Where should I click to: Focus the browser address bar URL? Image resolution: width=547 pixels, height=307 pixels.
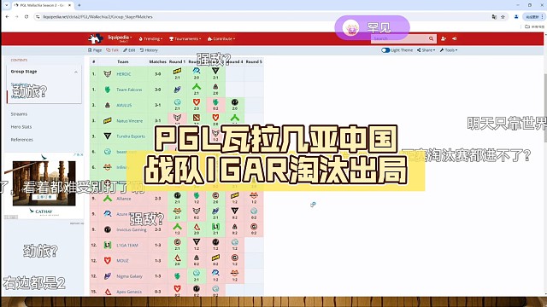click(x=97, y=17)
